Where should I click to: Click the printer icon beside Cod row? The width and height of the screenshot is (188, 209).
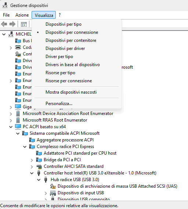click(18, 47)
